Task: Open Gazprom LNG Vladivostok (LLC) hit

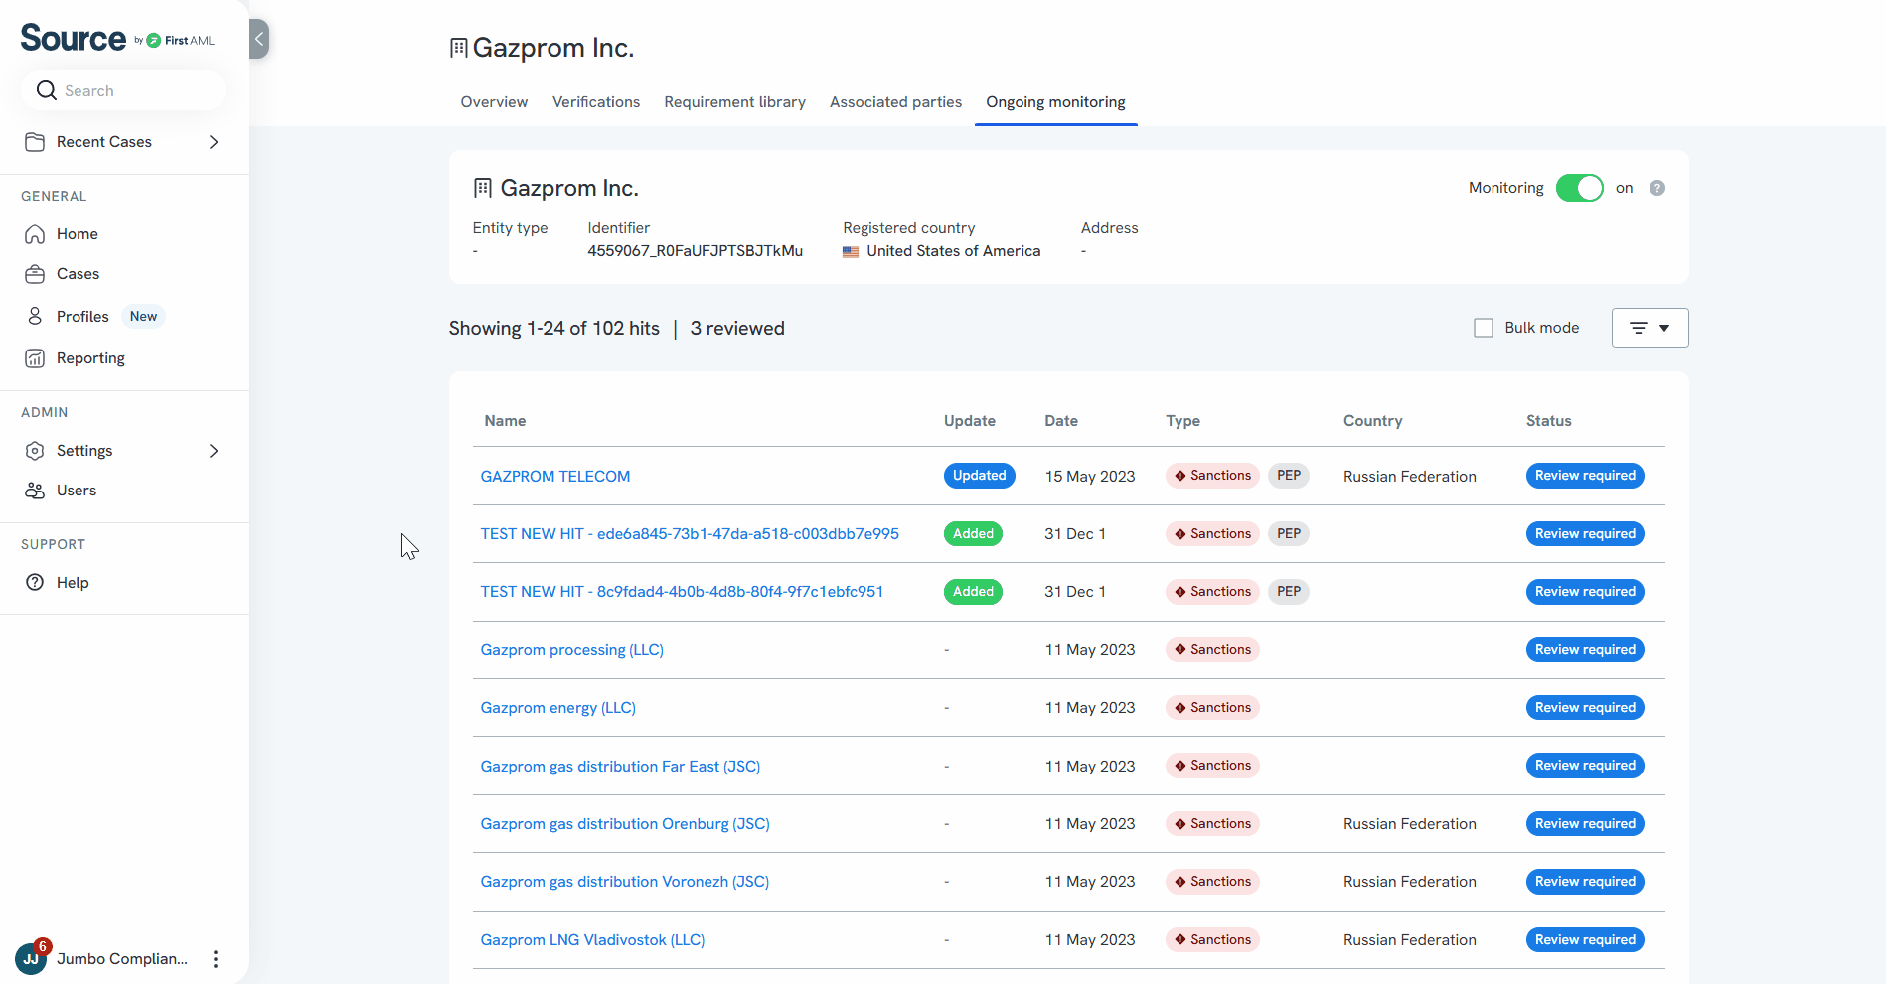Action: [592, 940]
